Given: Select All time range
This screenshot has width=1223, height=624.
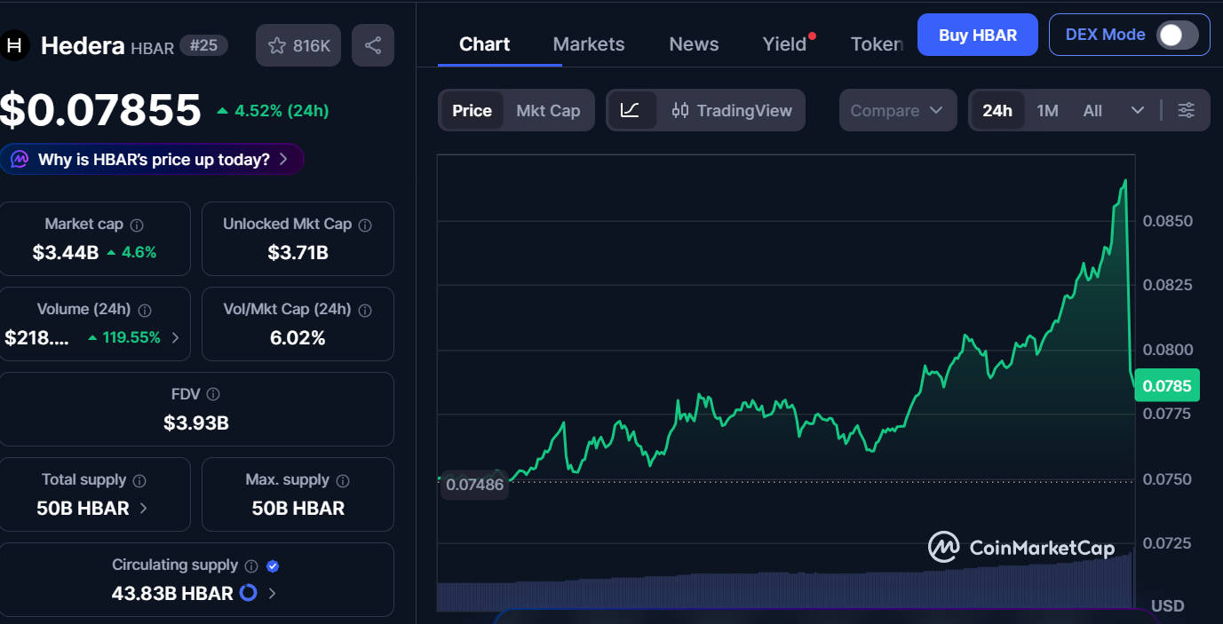Looking at the screenshot, I should tap(1092, 110).
